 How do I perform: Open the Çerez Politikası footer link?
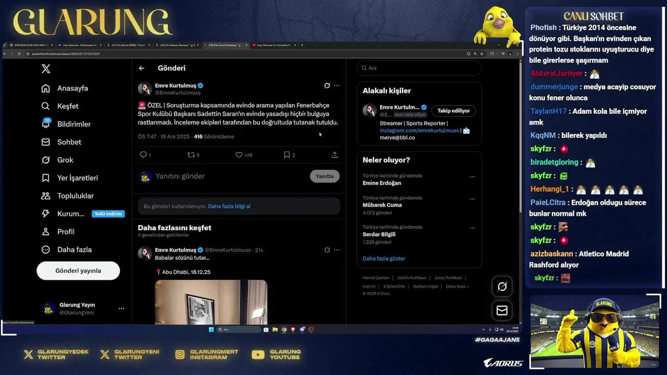tap(448, 278)
